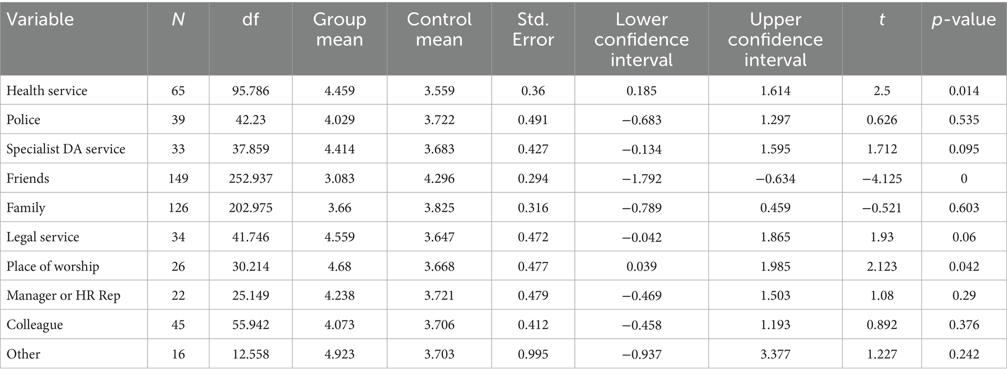Select the Colleague row label
This screenshot has height=377, width=1007.
pos(35,325)
